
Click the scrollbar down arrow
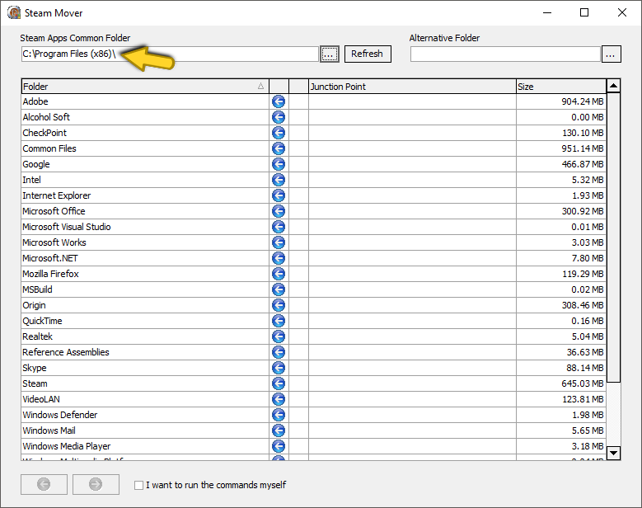tap(613, 453)
